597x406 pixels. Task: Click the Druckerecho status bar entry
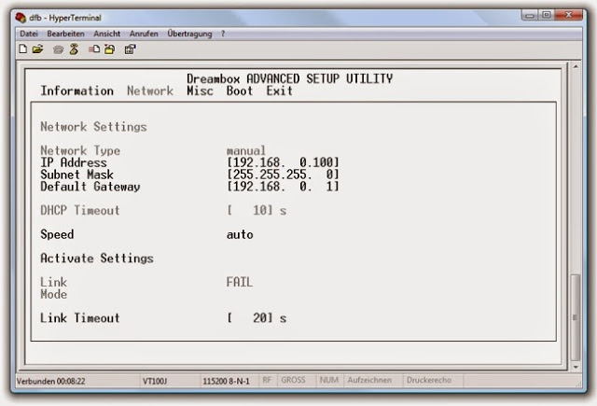point(429,380)
